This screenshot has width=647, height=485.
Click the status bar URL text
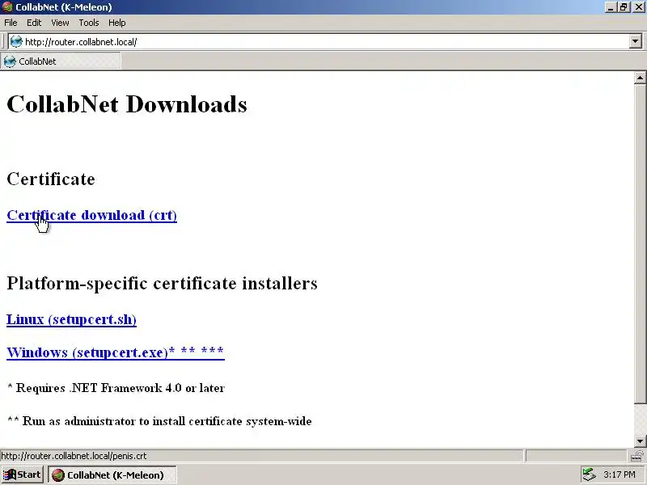tap(74, 456)
